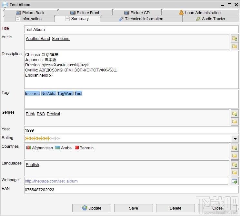Image resolution: width=241 pixels, height=216 pixels.
Task: Click the Webpage URL field
Action: (126, 181)
